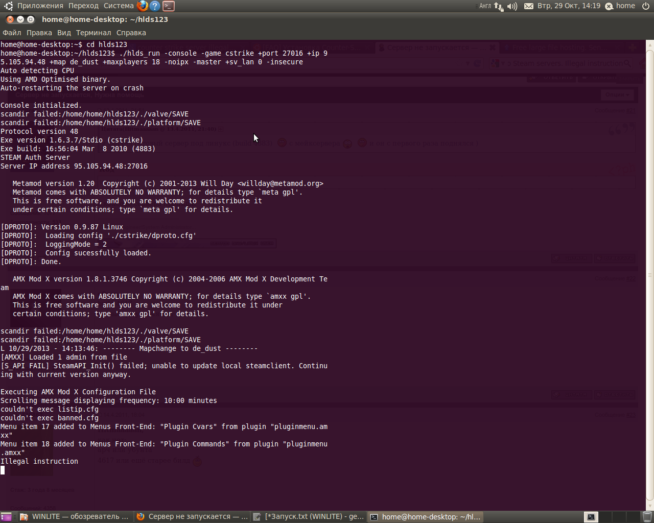Open the 'Файл' menu

(12, 33)
